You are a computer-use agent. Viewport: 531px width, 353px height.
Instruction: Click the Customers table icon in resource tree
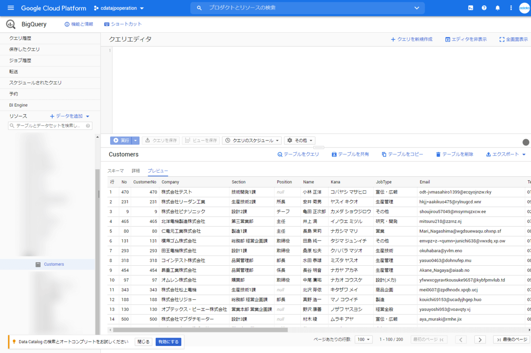pyautogui.click(x=38, y=264)
